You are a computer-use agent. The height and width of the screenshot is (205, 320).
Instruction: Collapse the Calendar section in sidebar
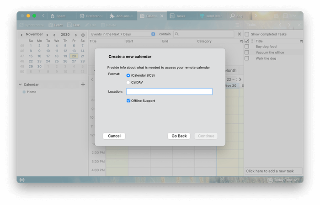20,84
